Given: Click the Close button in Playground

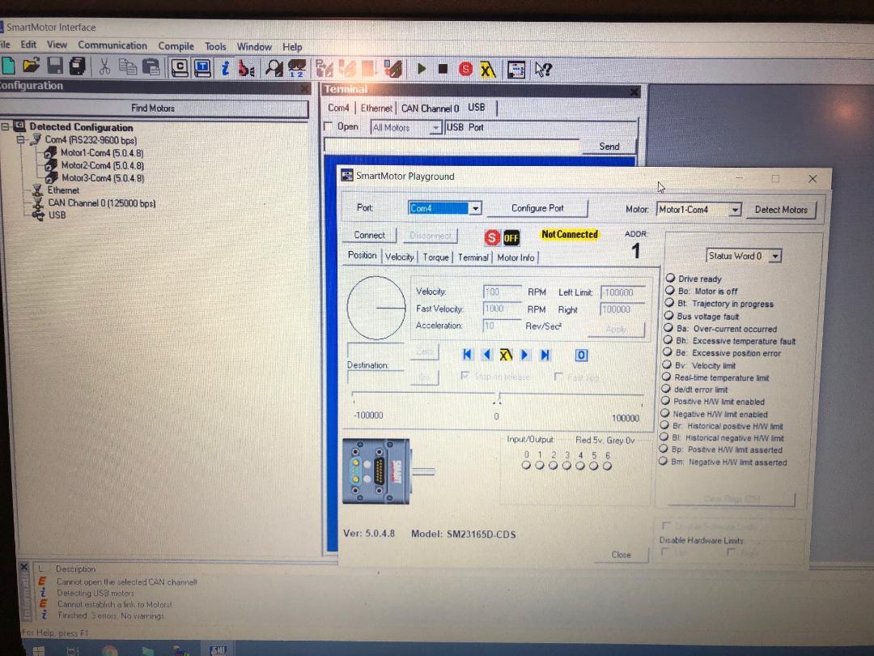Looking at the screenshot, I should pos(621,555).
